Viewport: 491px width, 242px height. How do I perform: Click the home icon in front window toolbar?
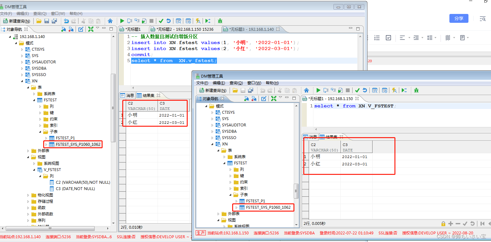(x=306, y=91)
